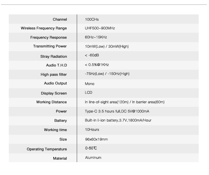Click the LCD display screen value
The image size is (209, 175).
88,92
